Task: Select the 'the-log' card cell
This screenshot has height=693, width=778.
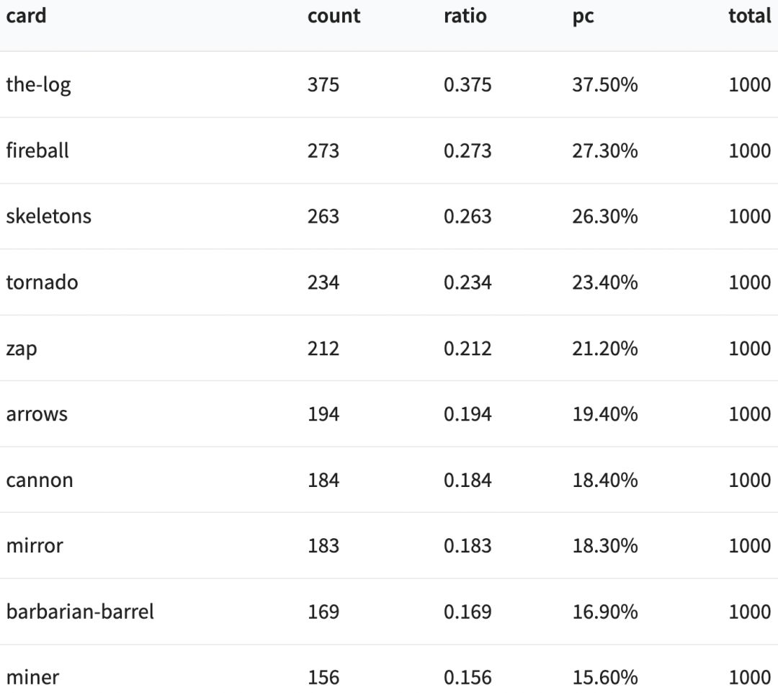Action: 38,85
